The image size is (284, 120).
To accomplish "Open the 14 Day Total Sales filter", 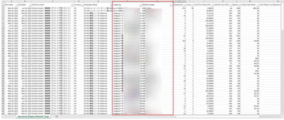I will pos(257,5).
